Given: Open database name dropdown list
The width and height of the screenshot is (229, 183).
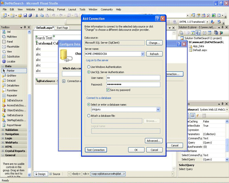Looking at the screenshot, I should point(158,109).
